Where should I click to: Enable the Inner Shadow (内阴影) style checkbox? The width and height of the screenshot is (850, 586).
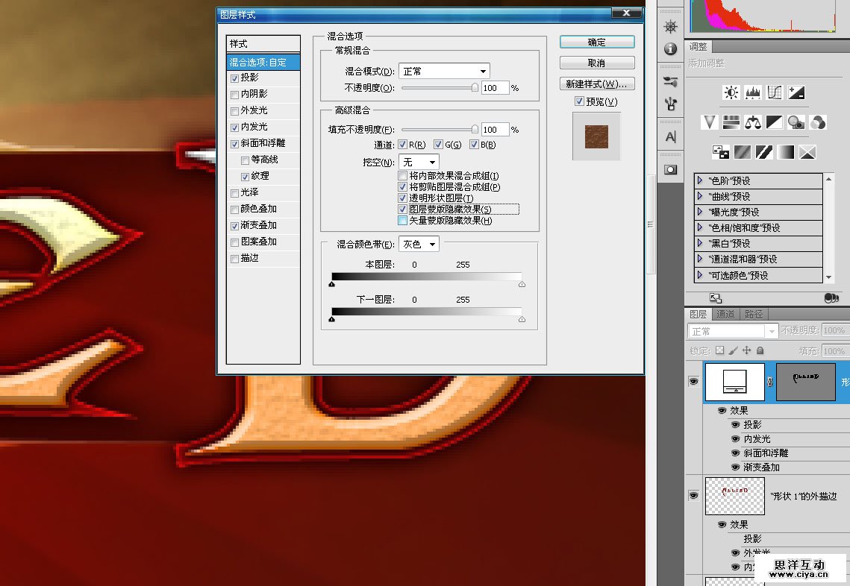point(235,95)
